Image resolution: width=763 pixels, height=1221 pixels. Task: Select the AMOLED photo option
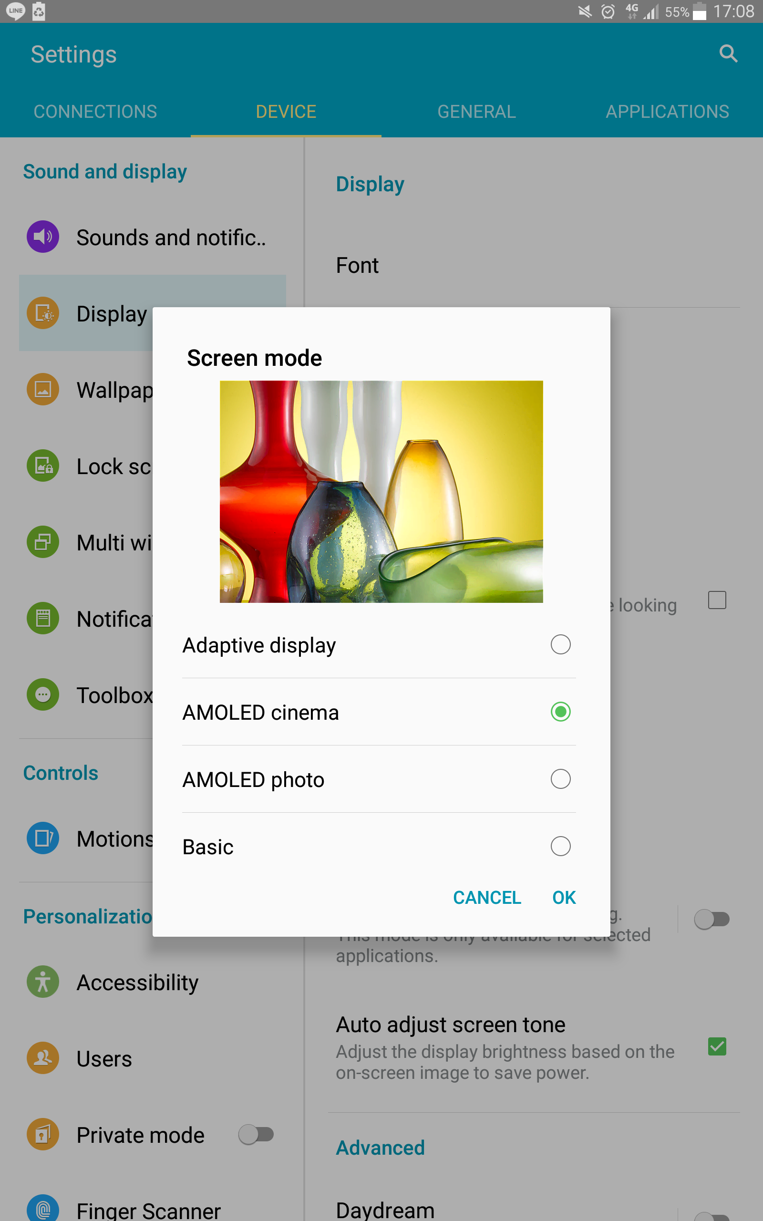560,779
